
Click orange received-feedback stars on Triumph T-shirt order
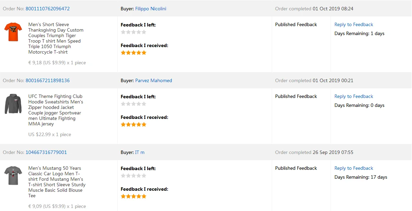[133, 53]
